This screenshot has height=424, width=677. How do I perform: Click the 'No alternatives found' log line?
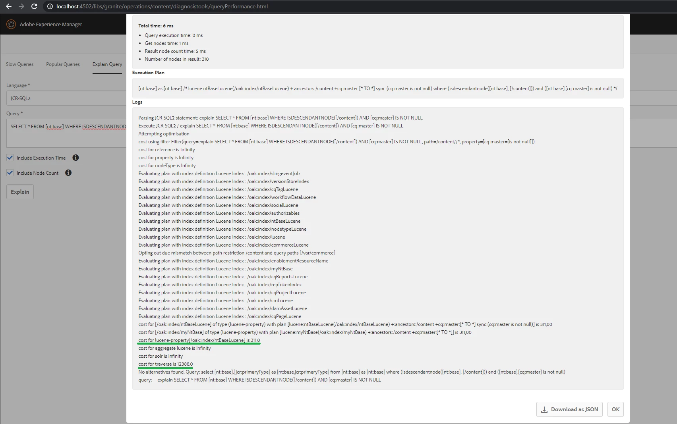(352, 372)
